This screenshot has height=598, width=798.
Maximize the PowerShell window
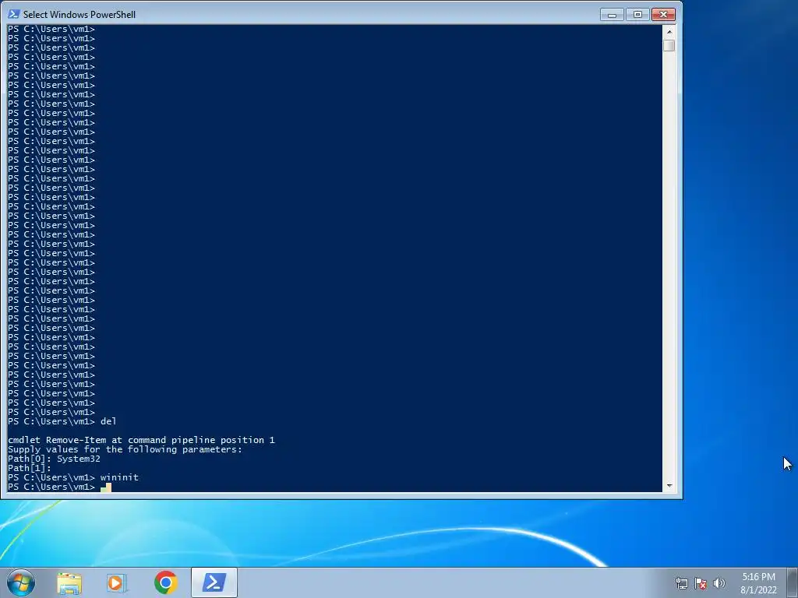coord(637,14)
